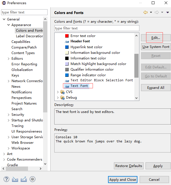
Task: Focus the Colors and Fonts filter field
Action: pos(97,28)
